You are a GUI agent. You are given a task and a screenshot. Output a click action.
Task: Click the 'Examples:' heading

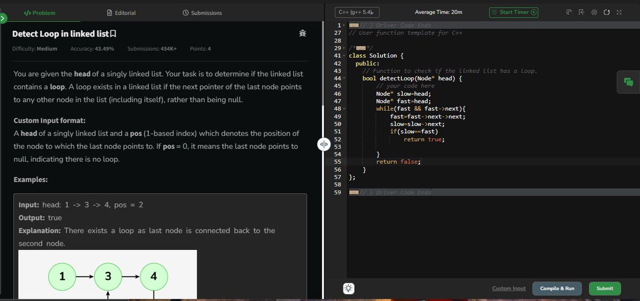[x=31, y=180]
